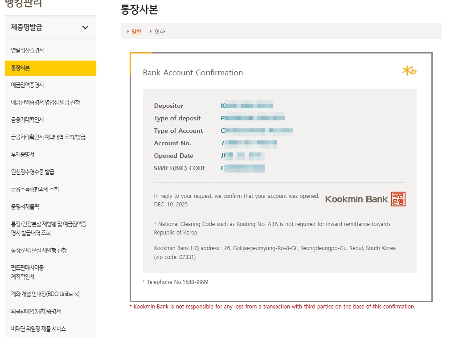Click the red 국민은행 seal stamp
This screenshot has width=463, height=337.
tap(398, 199)
